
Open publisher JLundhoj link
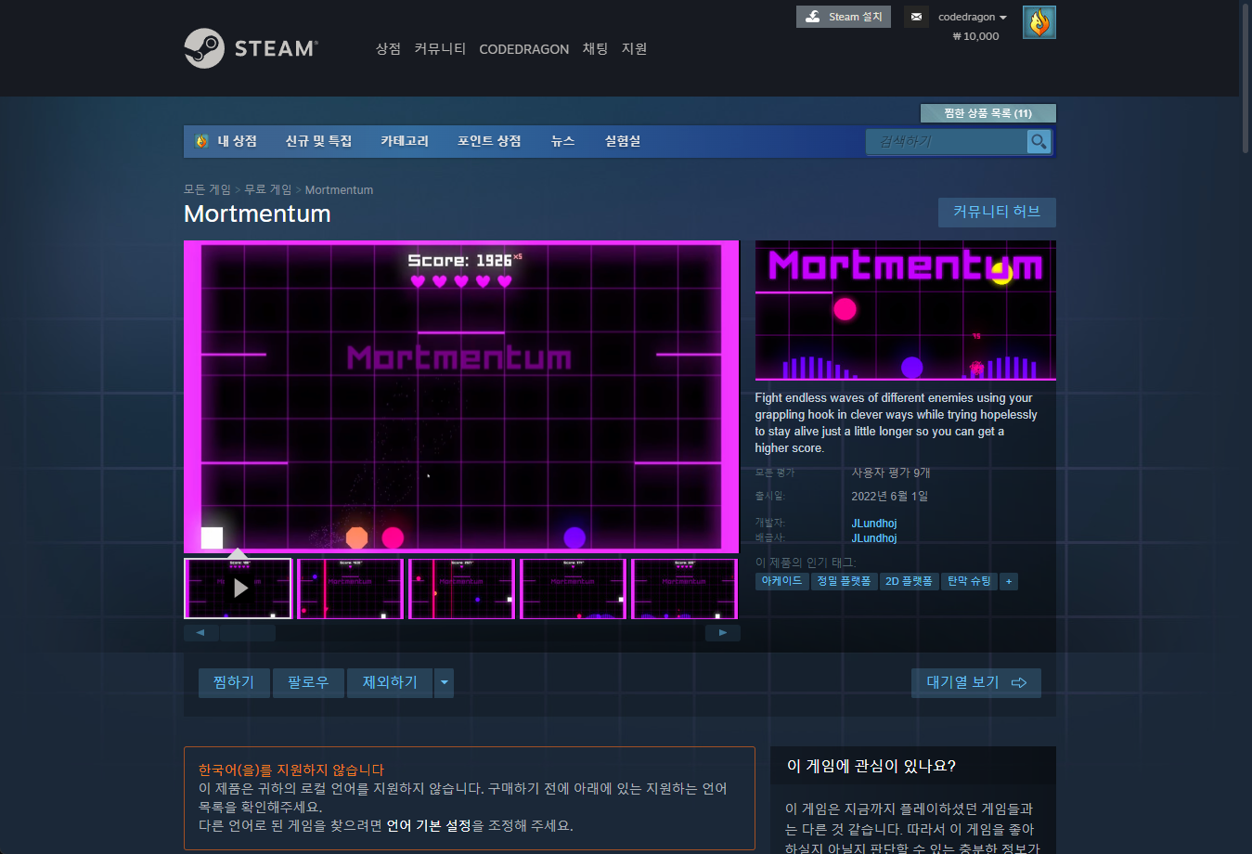(874, 538)
